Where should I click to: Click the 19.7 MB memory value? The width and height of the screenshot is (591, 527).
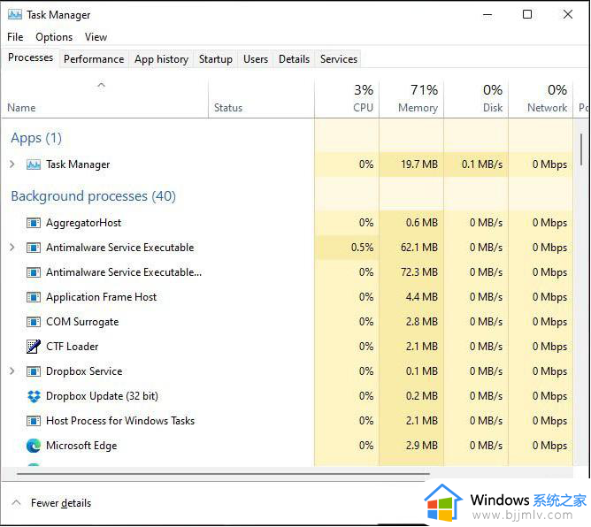[419, 164]
